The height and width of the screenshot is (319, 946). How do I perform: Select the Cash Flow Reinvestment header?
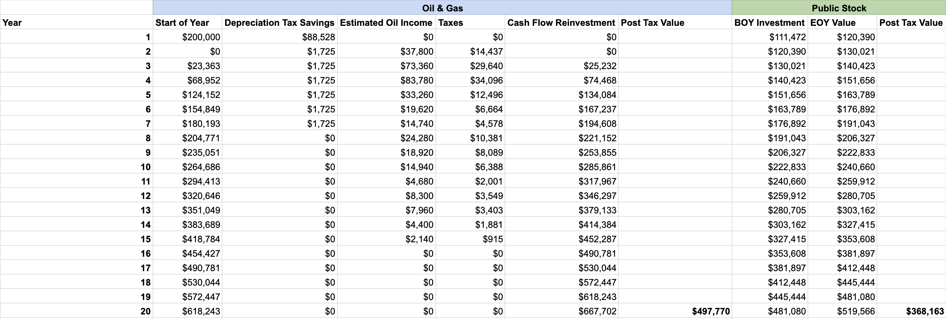click(561, 23)
